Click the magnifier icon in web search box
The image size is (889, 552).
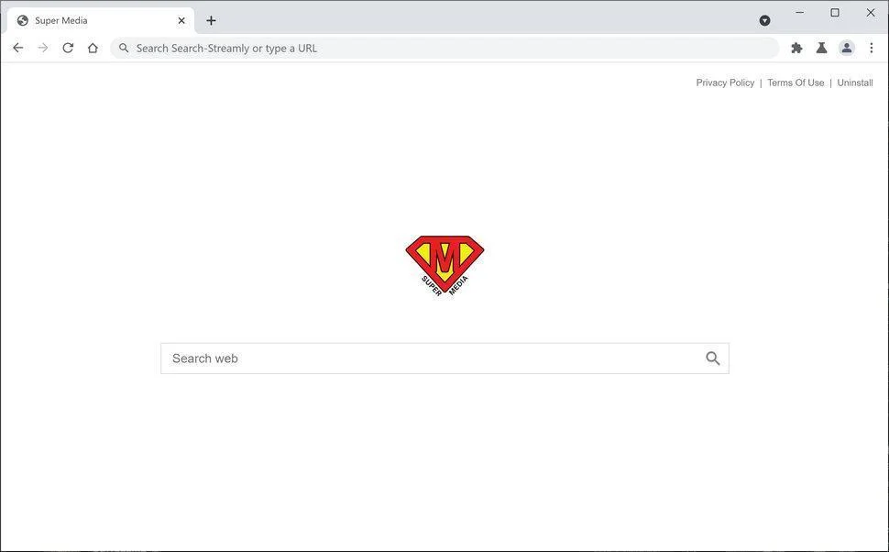pos(713,359)
